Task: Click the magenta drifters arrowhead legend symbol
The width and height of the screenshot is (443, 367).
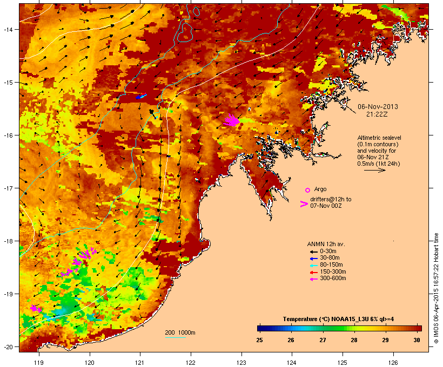Action: (x=304, y=204)
